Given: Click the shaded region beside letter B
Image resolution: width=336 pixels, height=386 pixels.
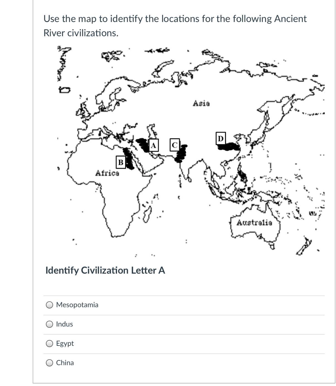Looking at the screenshot, I should [128, 159].
